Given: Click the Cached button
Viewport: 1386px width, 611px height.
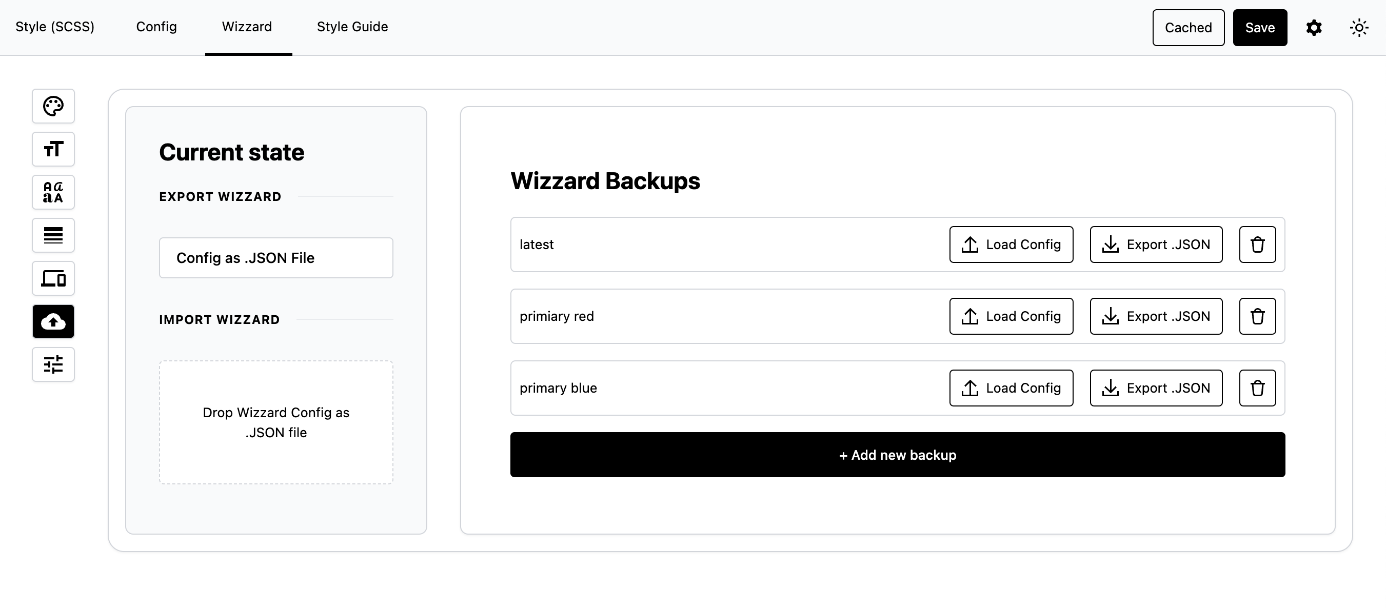Looking at the screenshot, I should click(x=1189, y=28).
